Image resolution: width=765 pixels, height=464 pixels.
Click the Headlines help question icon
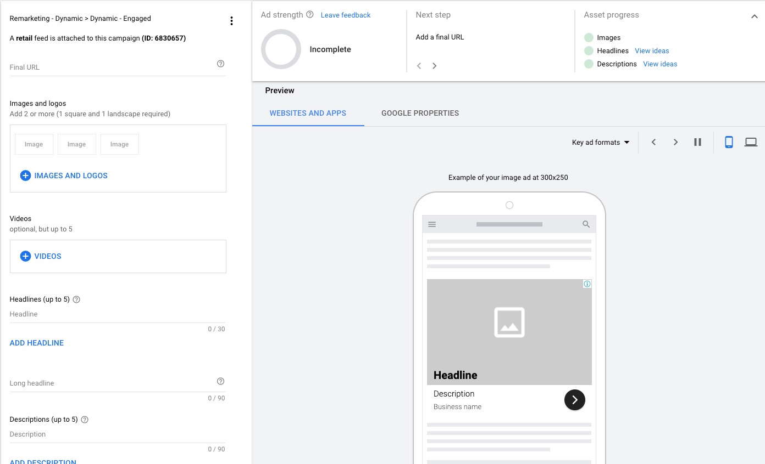pos(76,299)
